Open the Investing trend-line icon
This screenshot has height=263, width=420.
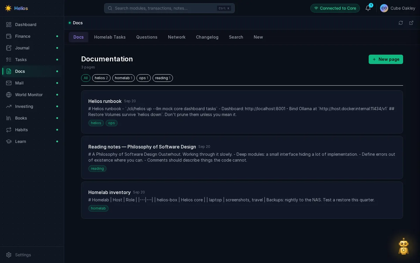(x=9, y=106)
